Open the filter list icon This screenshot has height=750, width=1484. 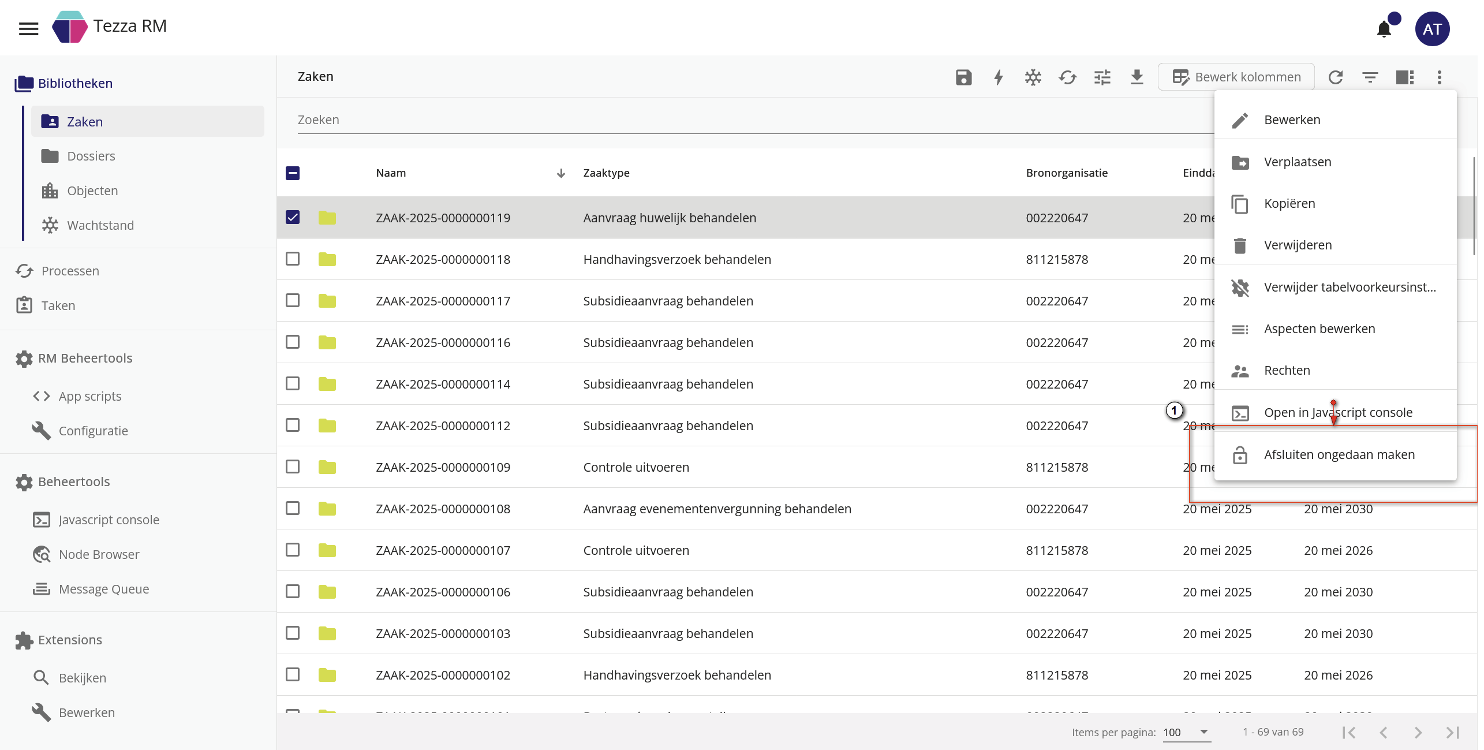[1370, 77]
